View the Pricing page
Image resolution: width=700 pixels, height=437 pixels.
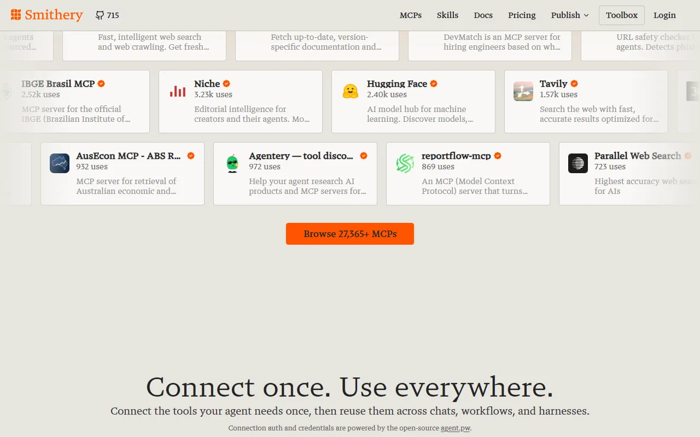pos(522,15)
